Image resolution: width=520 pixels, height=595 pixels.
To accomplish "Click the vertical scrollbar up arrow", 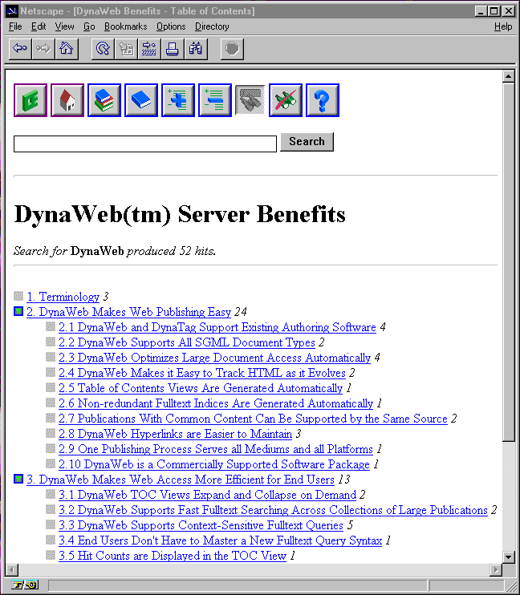I will [508, 77].
